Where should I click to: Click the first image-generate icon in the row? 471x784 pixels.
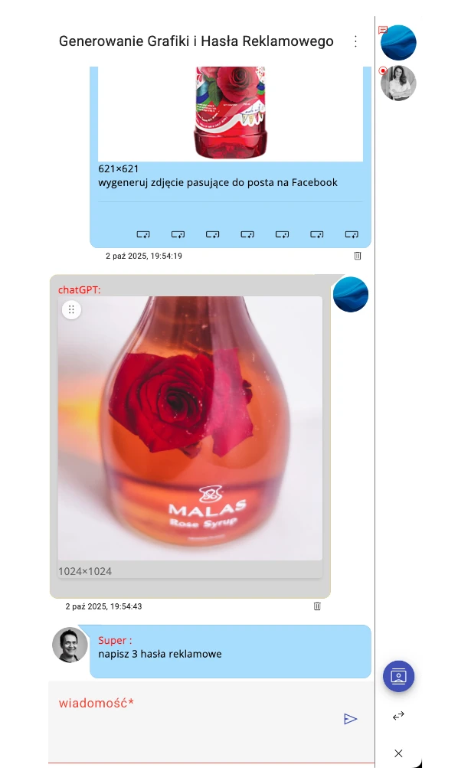click(x=143, y=234)
